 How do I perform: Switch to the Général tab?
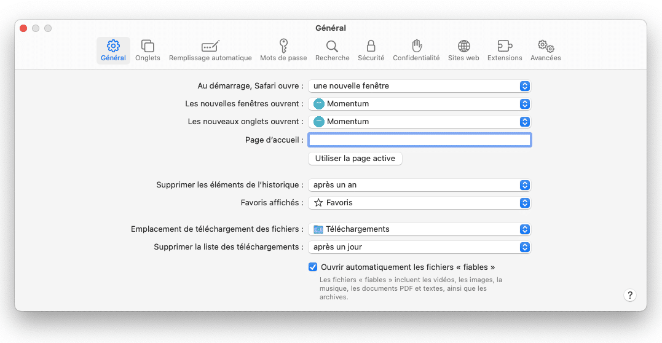click(x=113, y=50)
